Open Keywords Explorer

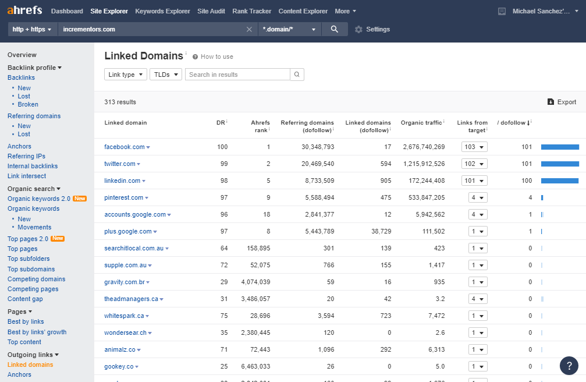(162, 11)
